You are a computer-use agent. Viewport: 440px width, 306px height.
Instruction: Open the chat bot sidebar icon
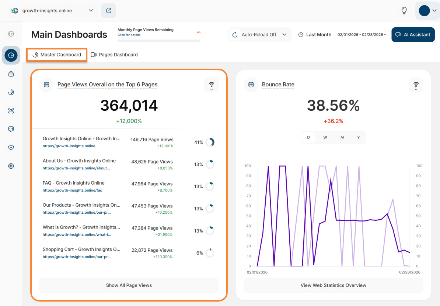pos(11,129)
